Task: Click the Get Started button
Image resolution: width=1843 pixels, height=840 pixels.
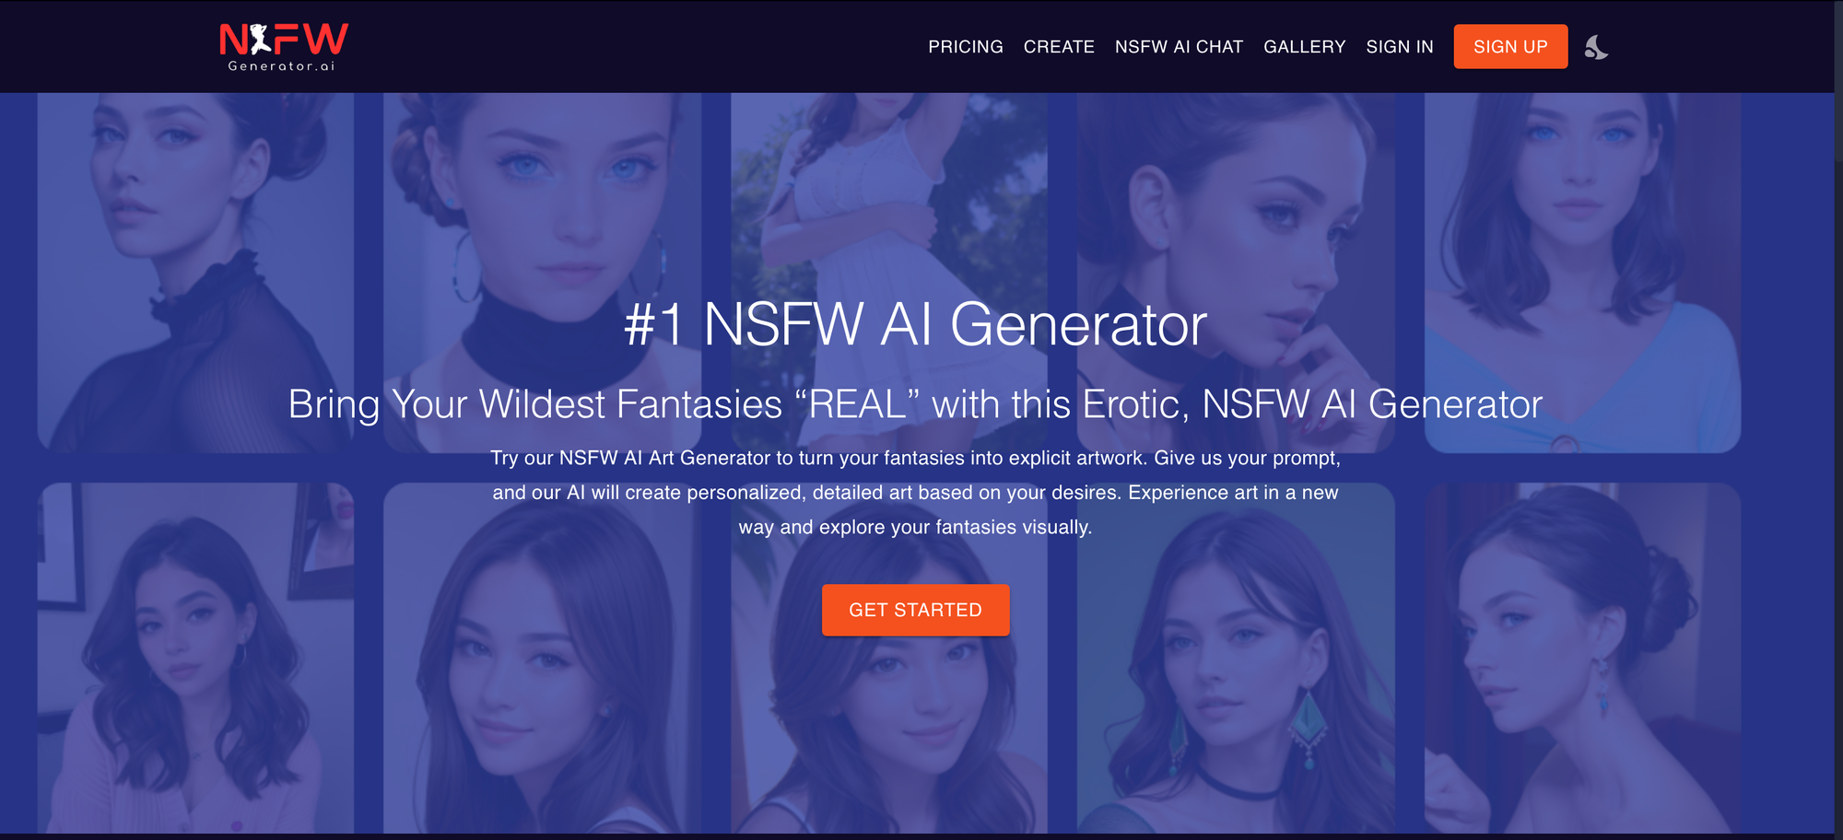Action: 915,610
